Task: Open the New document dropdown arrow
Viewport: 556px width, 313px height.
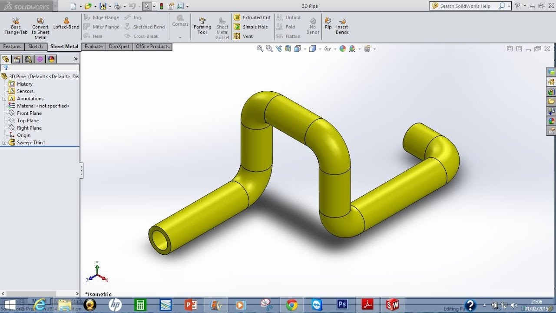Action: (80, 7)
